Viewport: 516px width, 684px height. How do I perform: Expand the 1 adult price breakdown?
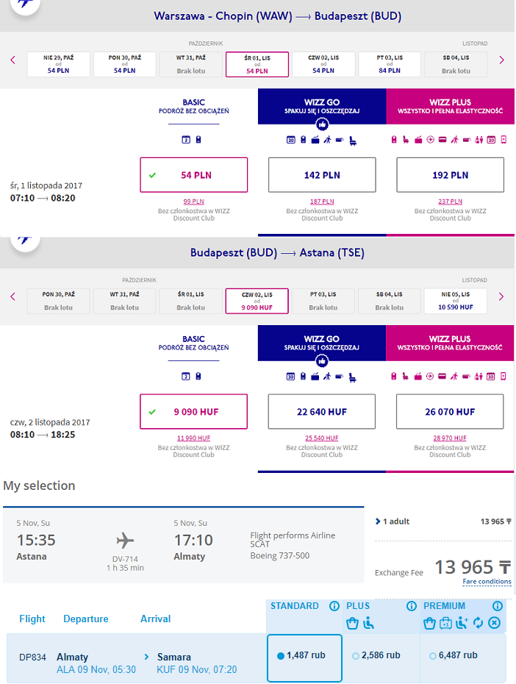pos(393,521)
